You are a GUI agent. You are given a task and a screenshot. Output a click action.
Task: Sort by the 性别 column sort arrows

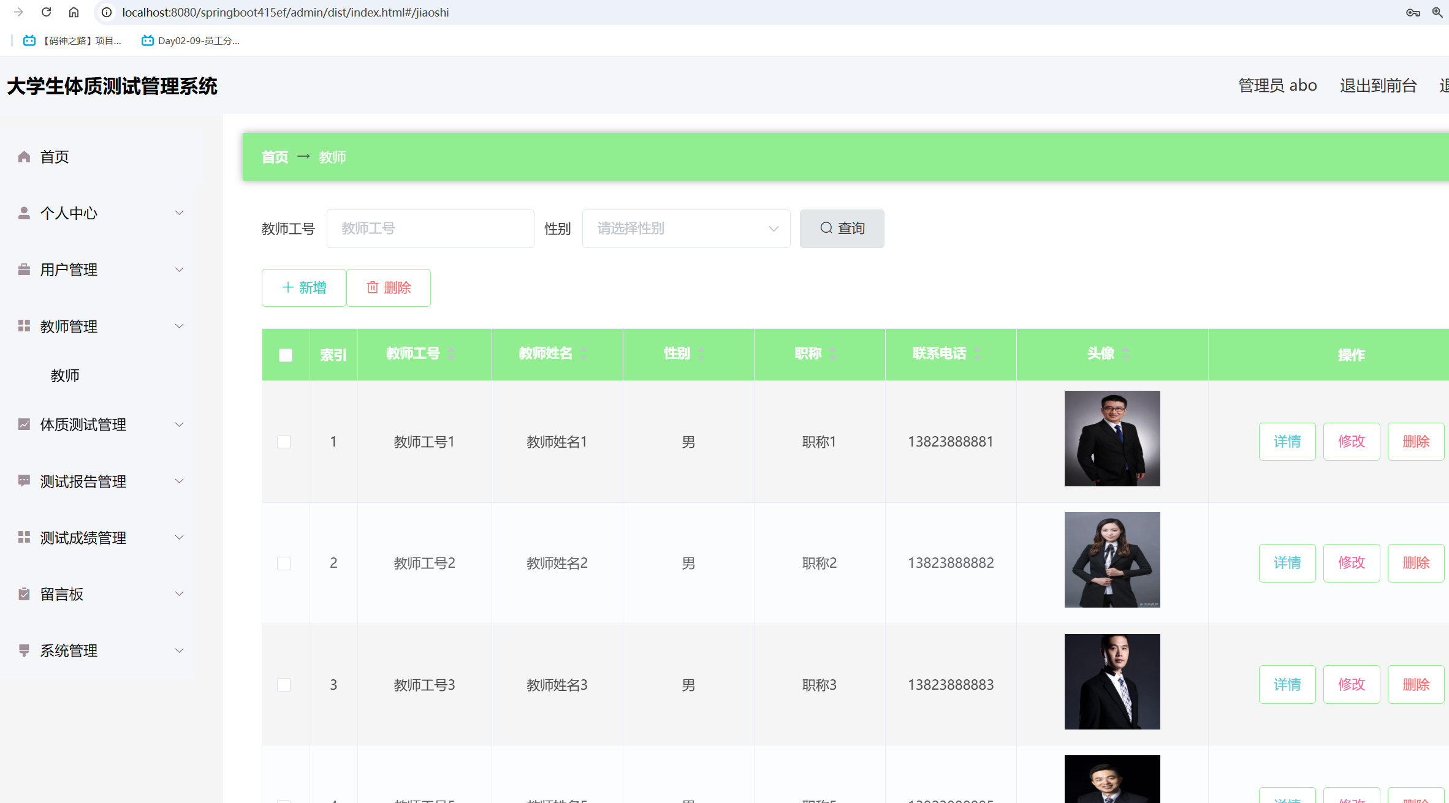tap(701, 353)
